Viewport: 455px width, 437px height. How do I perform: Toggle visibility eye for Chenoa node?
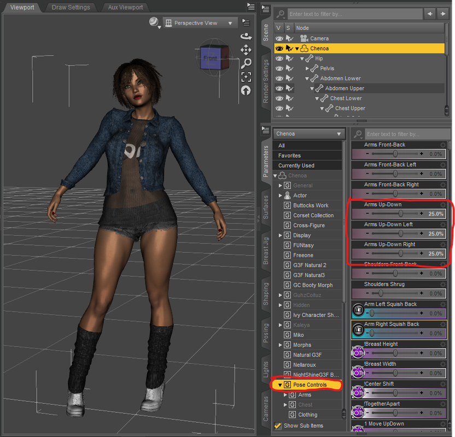tap(279, 49)
